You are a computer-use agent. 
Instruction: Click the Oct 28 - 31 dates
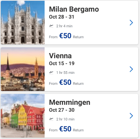point(61,17)
